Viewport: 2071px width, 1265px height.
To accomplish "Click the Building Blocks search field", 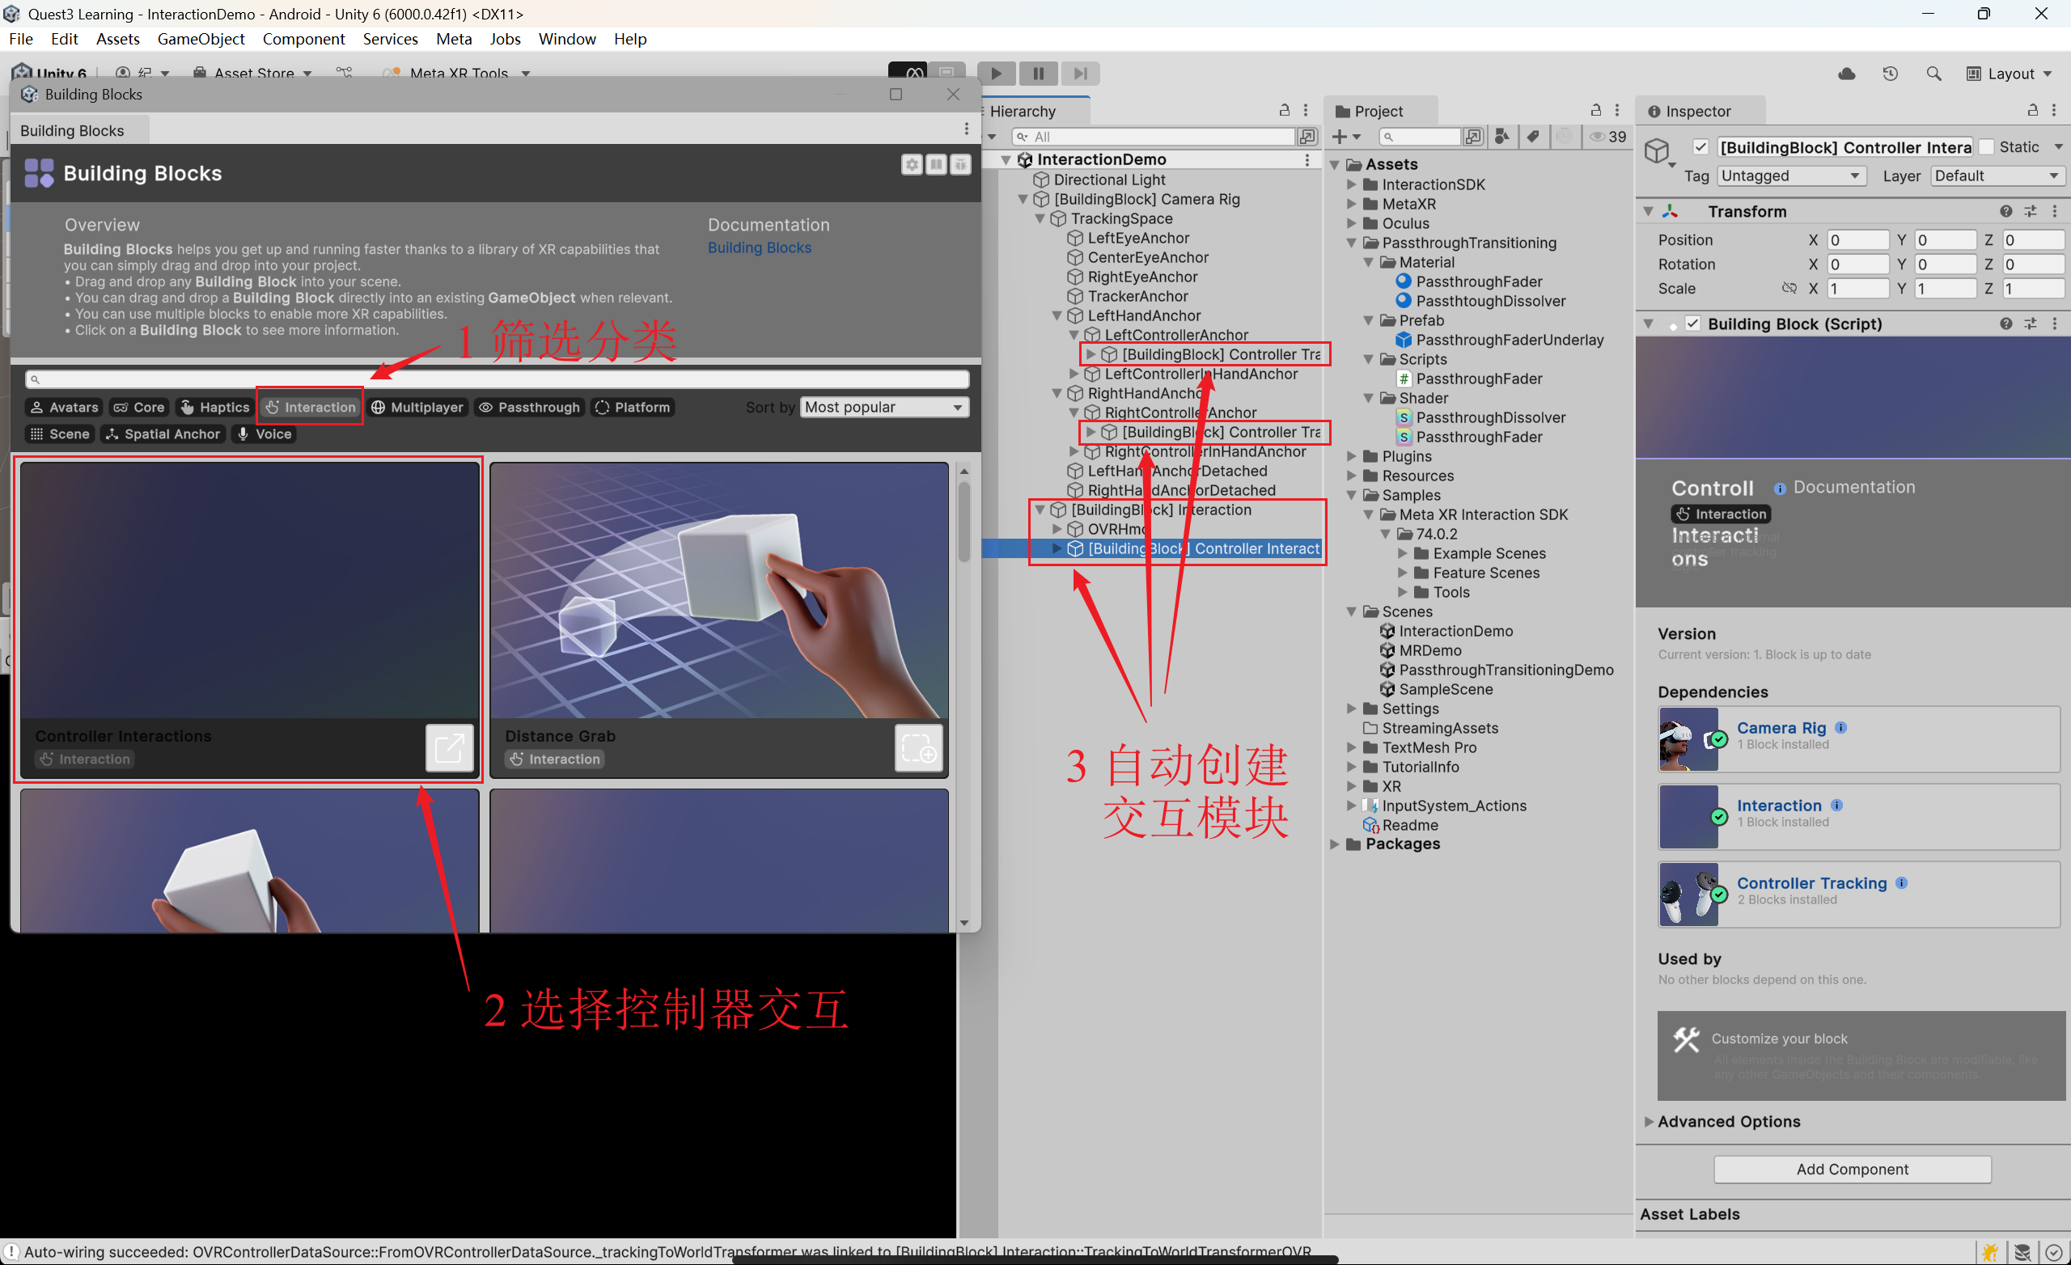I will click(x=498, y=379).
